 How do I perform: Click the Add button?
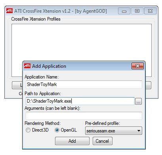click(x=72, y=141)
